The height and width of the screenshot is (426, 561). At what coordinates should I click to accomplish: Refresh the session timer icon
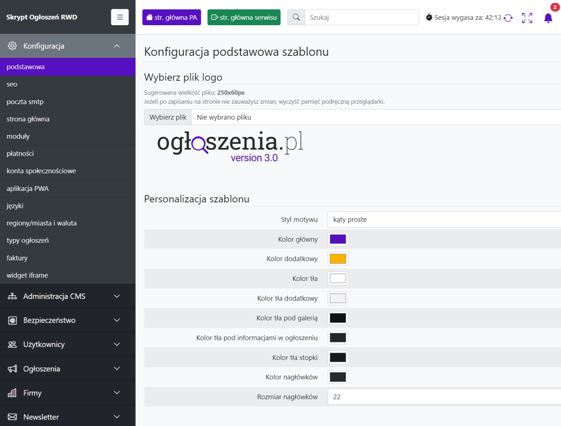(508, 18)
